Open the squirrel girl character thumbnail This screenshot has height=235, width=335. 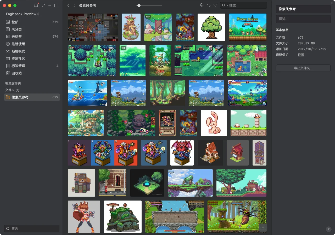(x=84, y=217)
